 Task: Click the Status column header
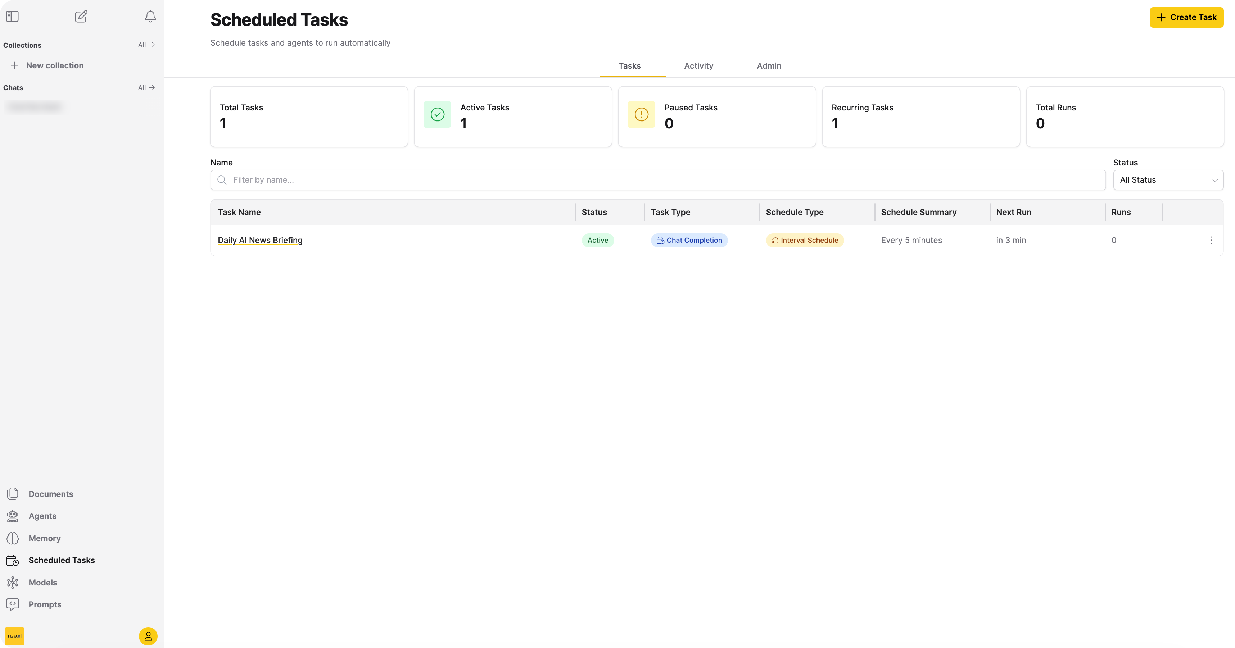click(594, 212)
